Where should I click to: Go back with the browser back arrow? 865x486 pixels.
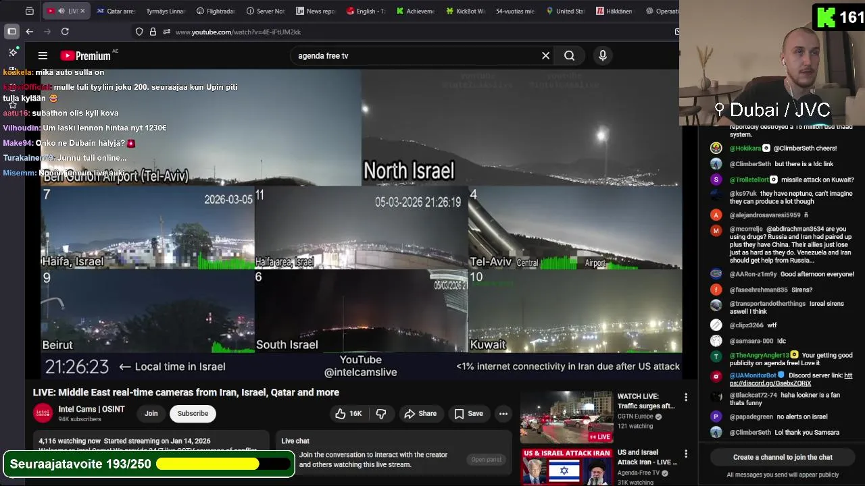point(29,32)
